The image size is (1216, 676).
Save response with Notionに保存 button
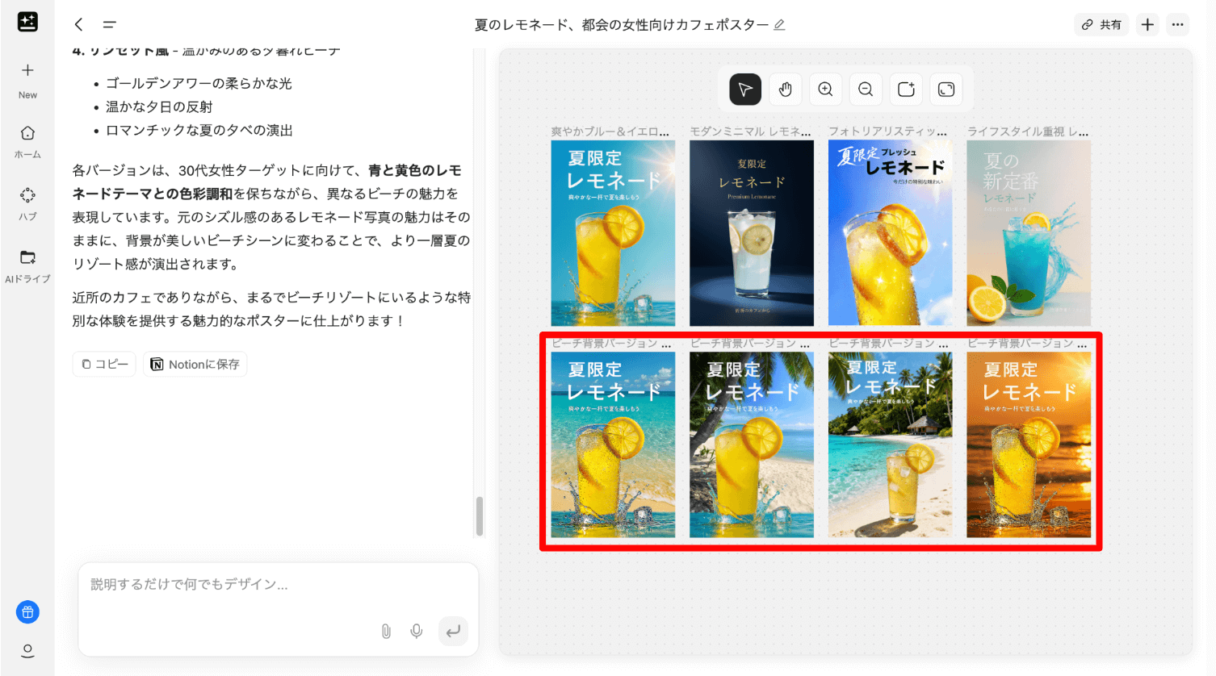point(195,365)
